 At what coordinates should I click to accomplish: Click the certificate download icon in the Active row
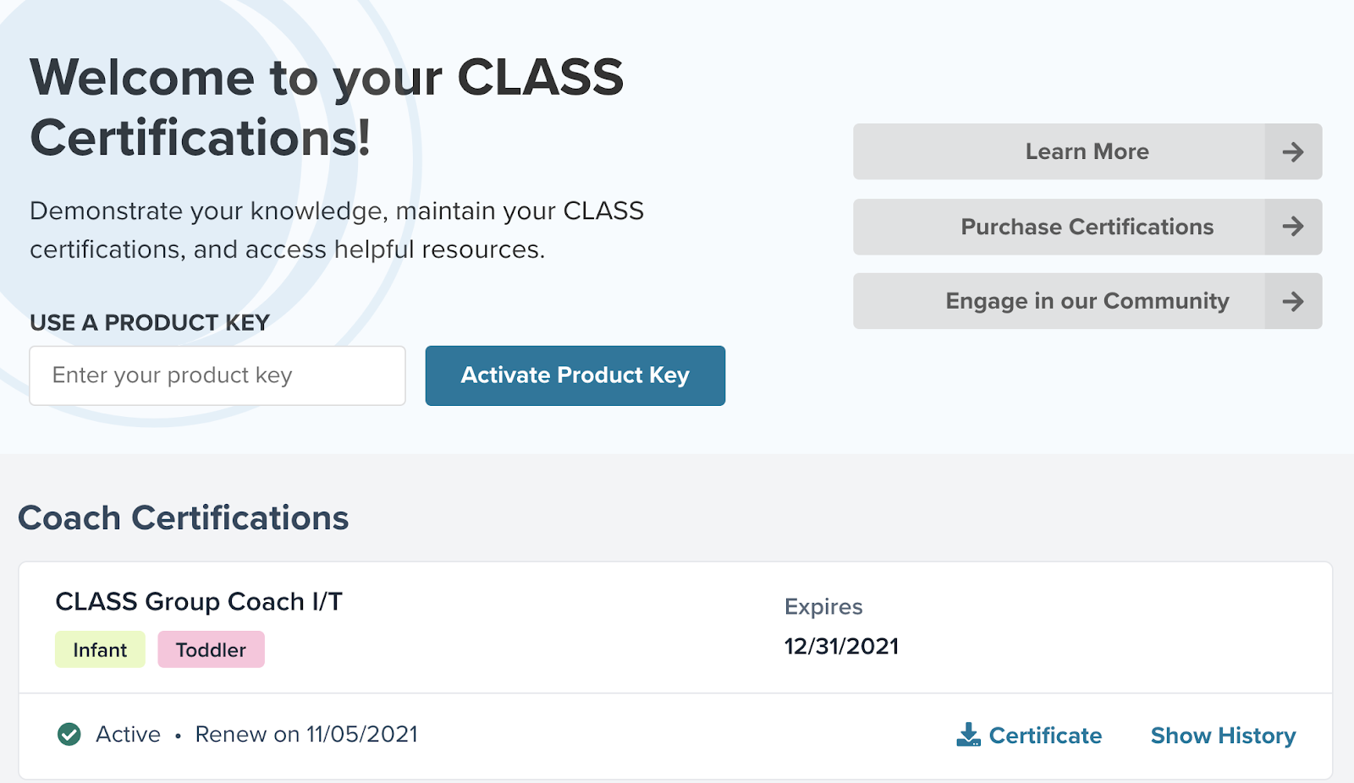[968, 734]
